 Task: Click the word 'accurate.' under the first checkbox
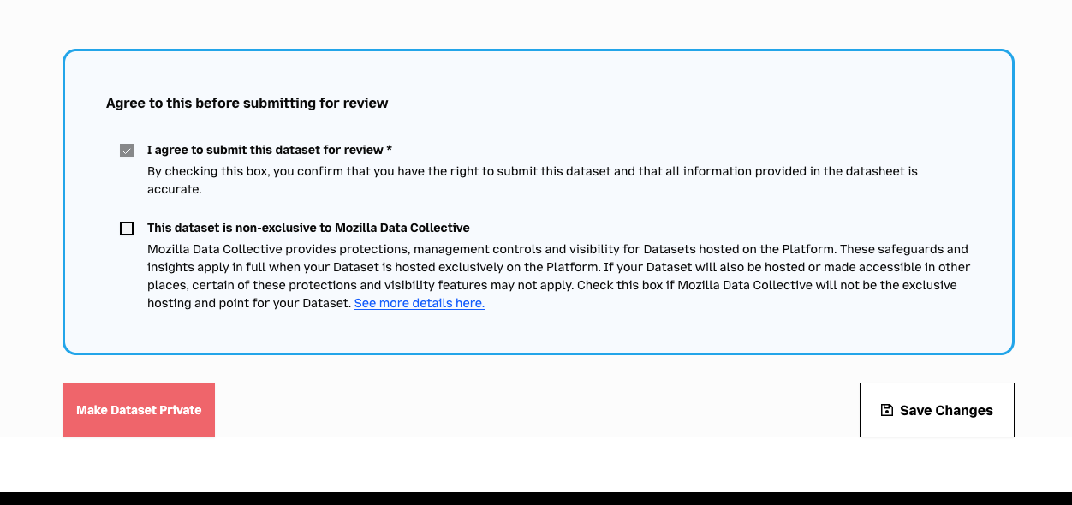click(175, 189)
